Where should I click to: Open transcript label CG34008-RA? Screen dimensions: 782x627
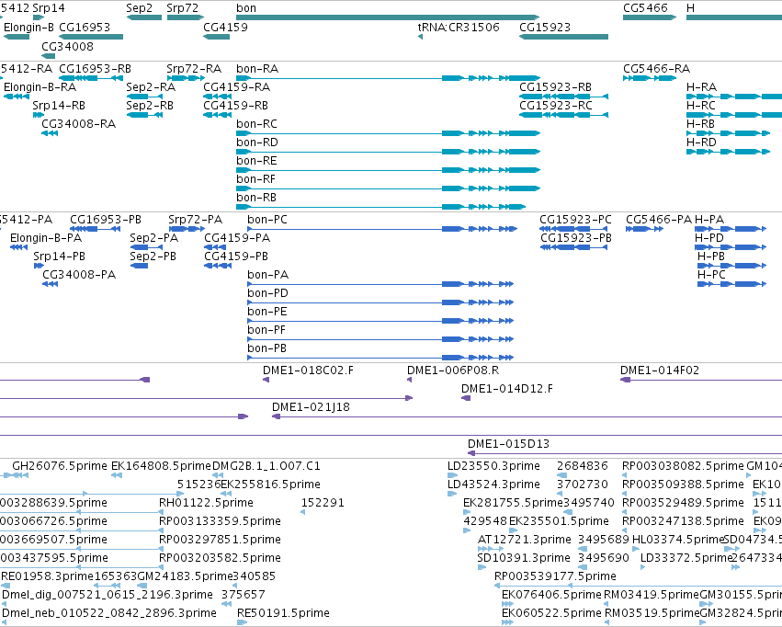79,124
